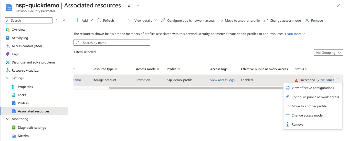Screen dimensions: 347x141
Task: Focus the sidebar Search box
Action: pos(29,20)
